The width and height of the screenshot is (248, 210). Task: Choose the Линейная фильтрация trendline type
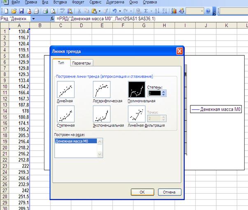[x=137, y=114]
